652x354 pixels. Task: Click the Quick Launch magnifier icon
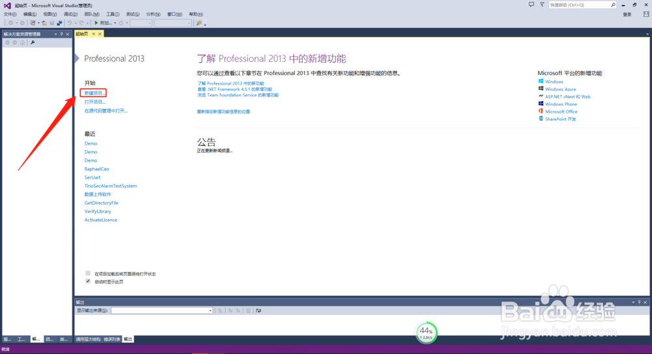614,5
